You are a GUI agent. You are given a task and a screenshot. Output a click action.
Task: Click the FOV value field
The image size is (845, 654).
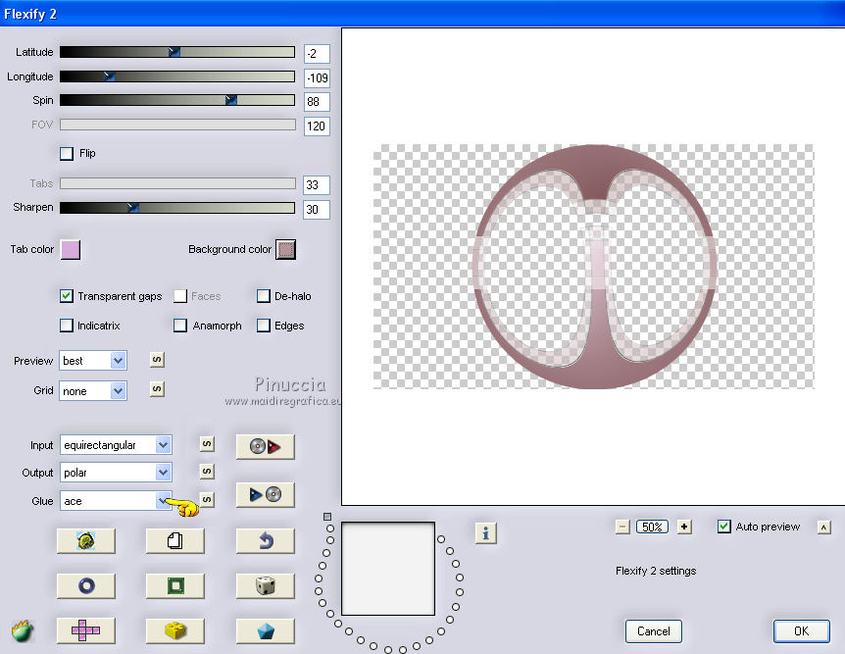point(317,126)
